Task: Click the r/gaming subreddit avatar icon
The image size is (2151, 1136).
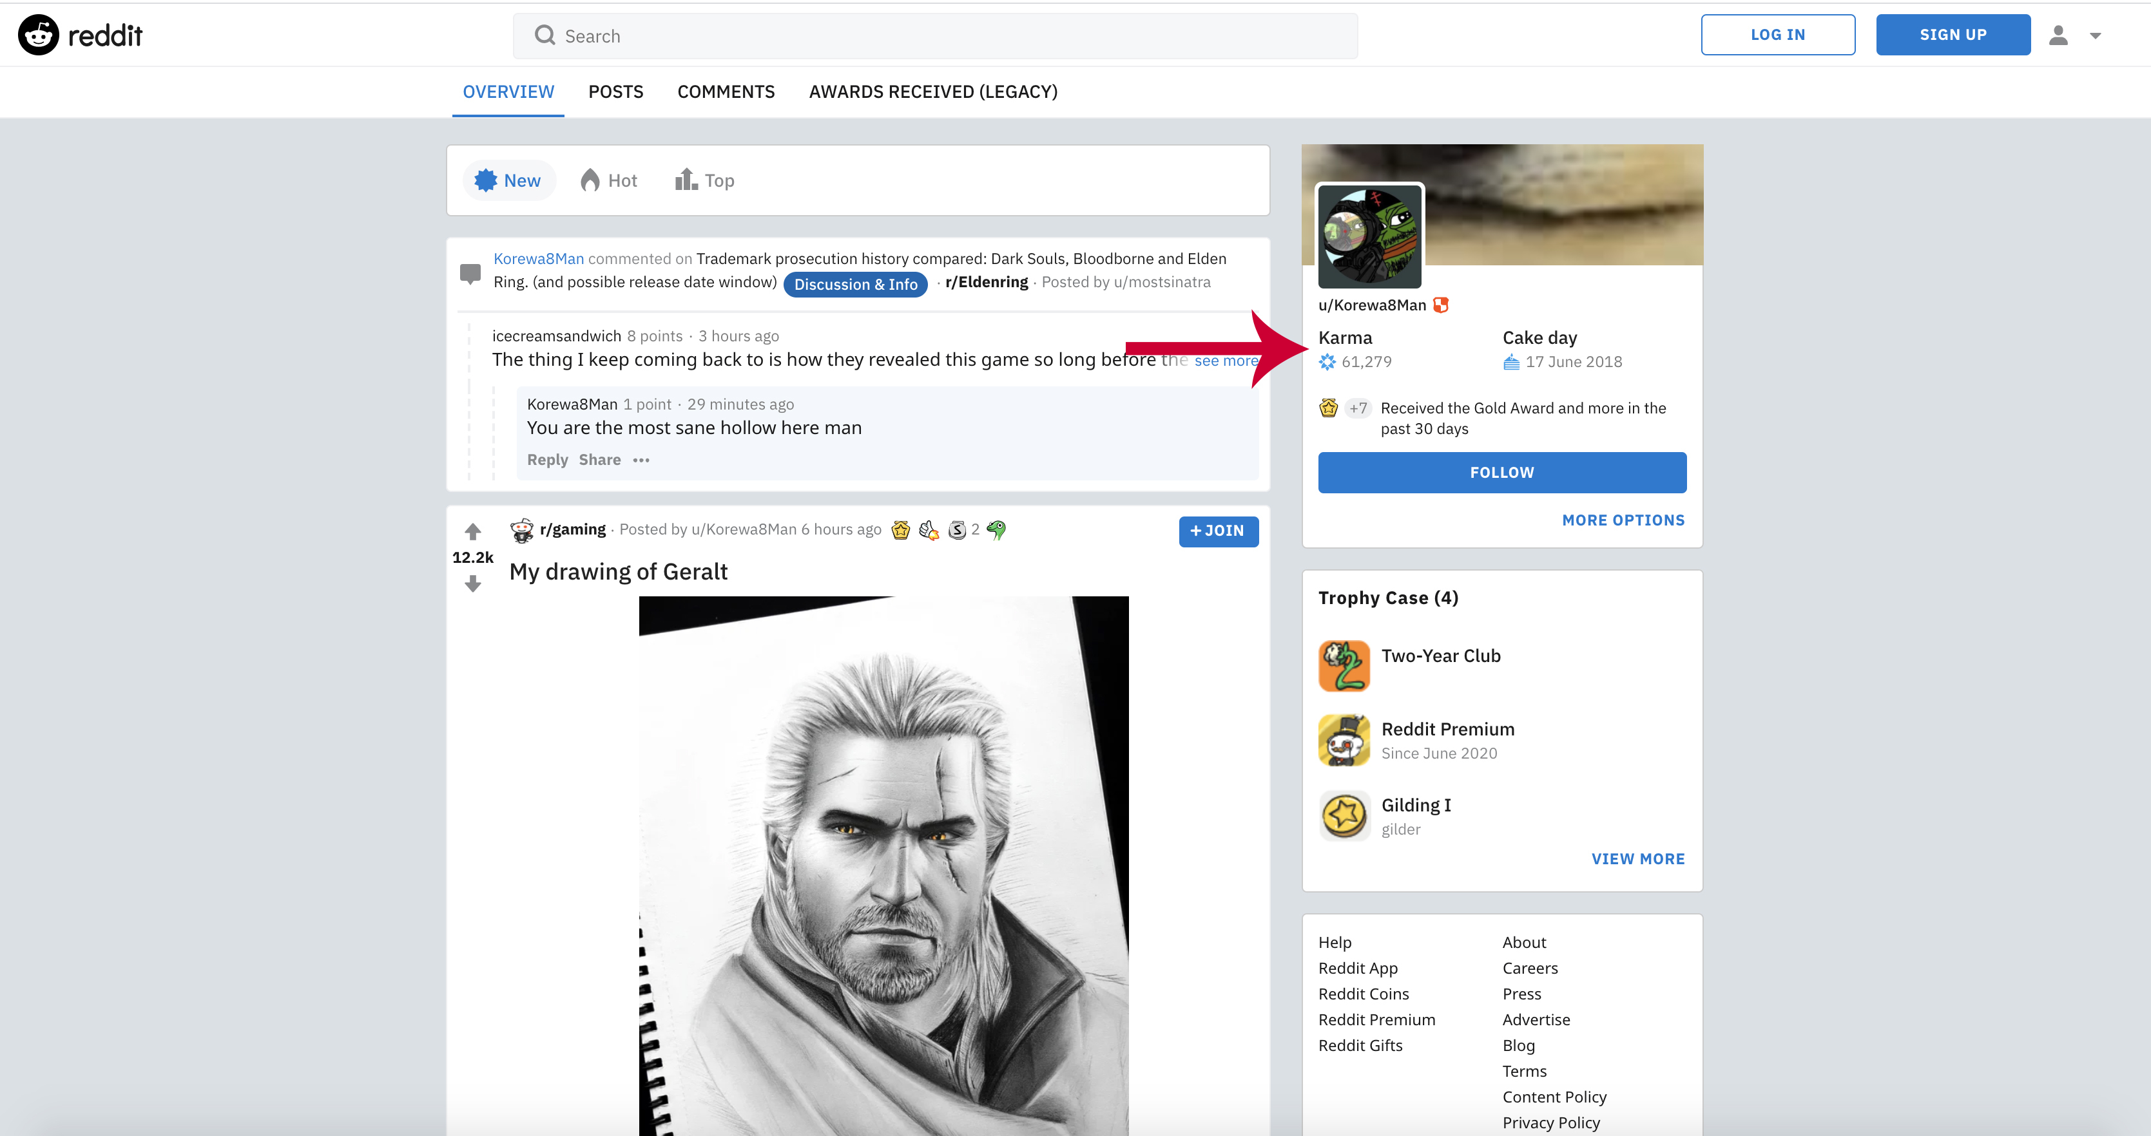Action: coord(522,530)
